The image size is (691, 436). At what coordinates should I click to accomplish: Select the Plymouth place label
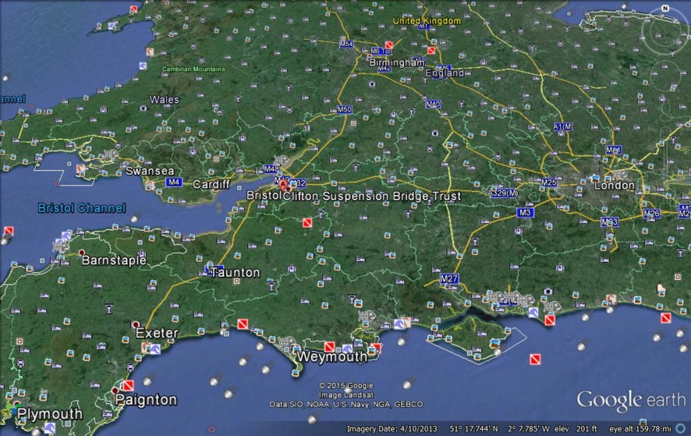[x=50, y=413]
